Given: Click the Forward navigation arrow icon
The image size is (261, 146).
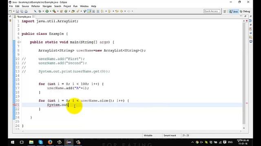Looking at the screenshot, I should coord(129,11).
